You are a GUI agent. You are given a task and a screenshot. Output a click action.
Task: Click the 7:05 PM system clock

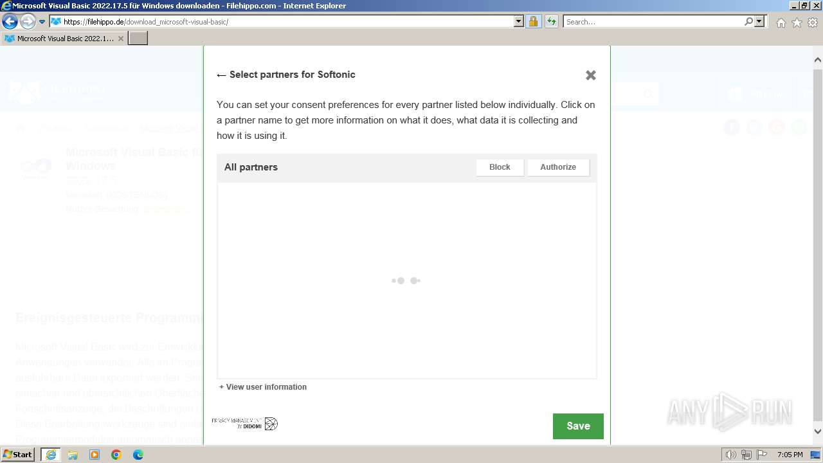[x=790, y=455]
